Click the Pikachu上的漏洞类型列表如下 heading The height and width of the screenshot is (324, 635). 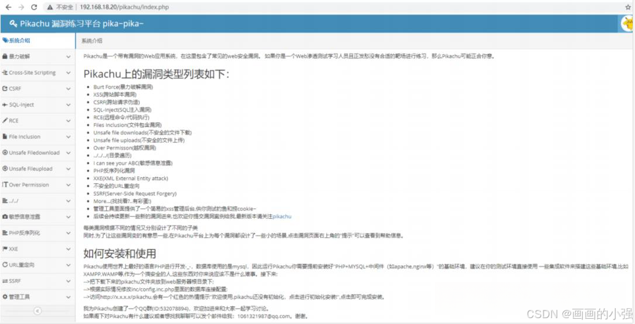tap(157, 74)
